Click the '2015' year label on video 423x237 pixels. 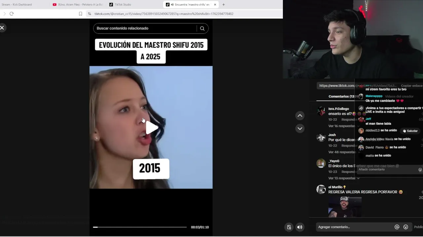(x=151, y=169)
